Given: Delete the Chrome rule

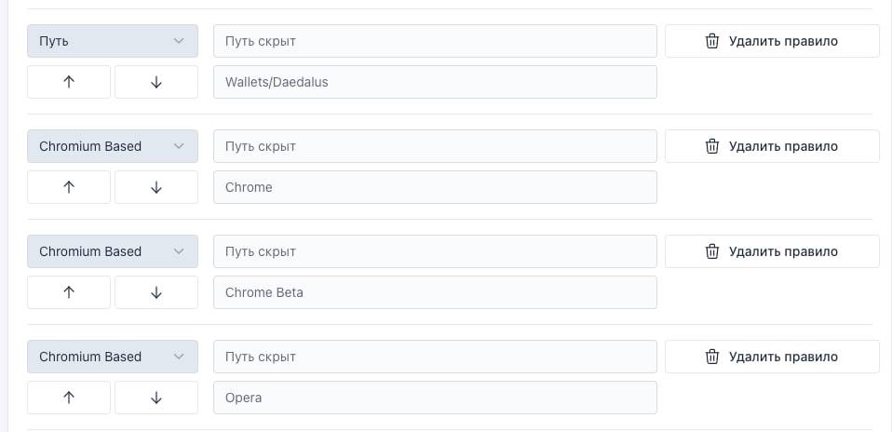Looking at the screenshot, I should (772, 146).
